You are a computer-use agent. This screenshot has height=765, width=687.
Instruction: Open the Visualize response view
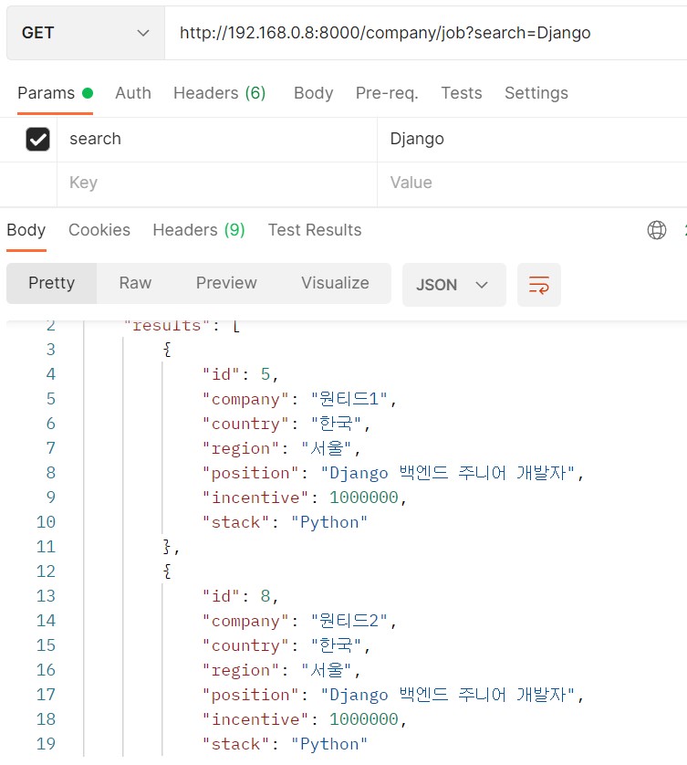coord(334,284)
